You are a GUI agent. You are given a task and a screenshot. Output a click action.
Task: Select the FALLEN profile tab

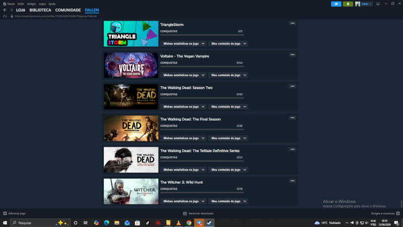pyautogui.click(x=92, y=10)
